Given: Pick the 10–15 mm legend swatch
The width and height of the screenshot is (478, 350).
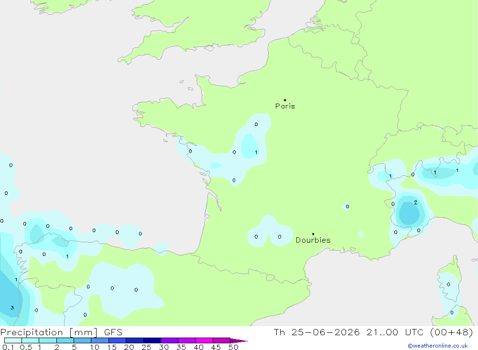Looking at the screenshot, I should [100, 340].
